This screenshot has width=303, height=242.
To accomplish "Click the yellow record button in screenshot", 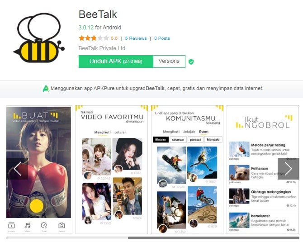I will 37,206.
